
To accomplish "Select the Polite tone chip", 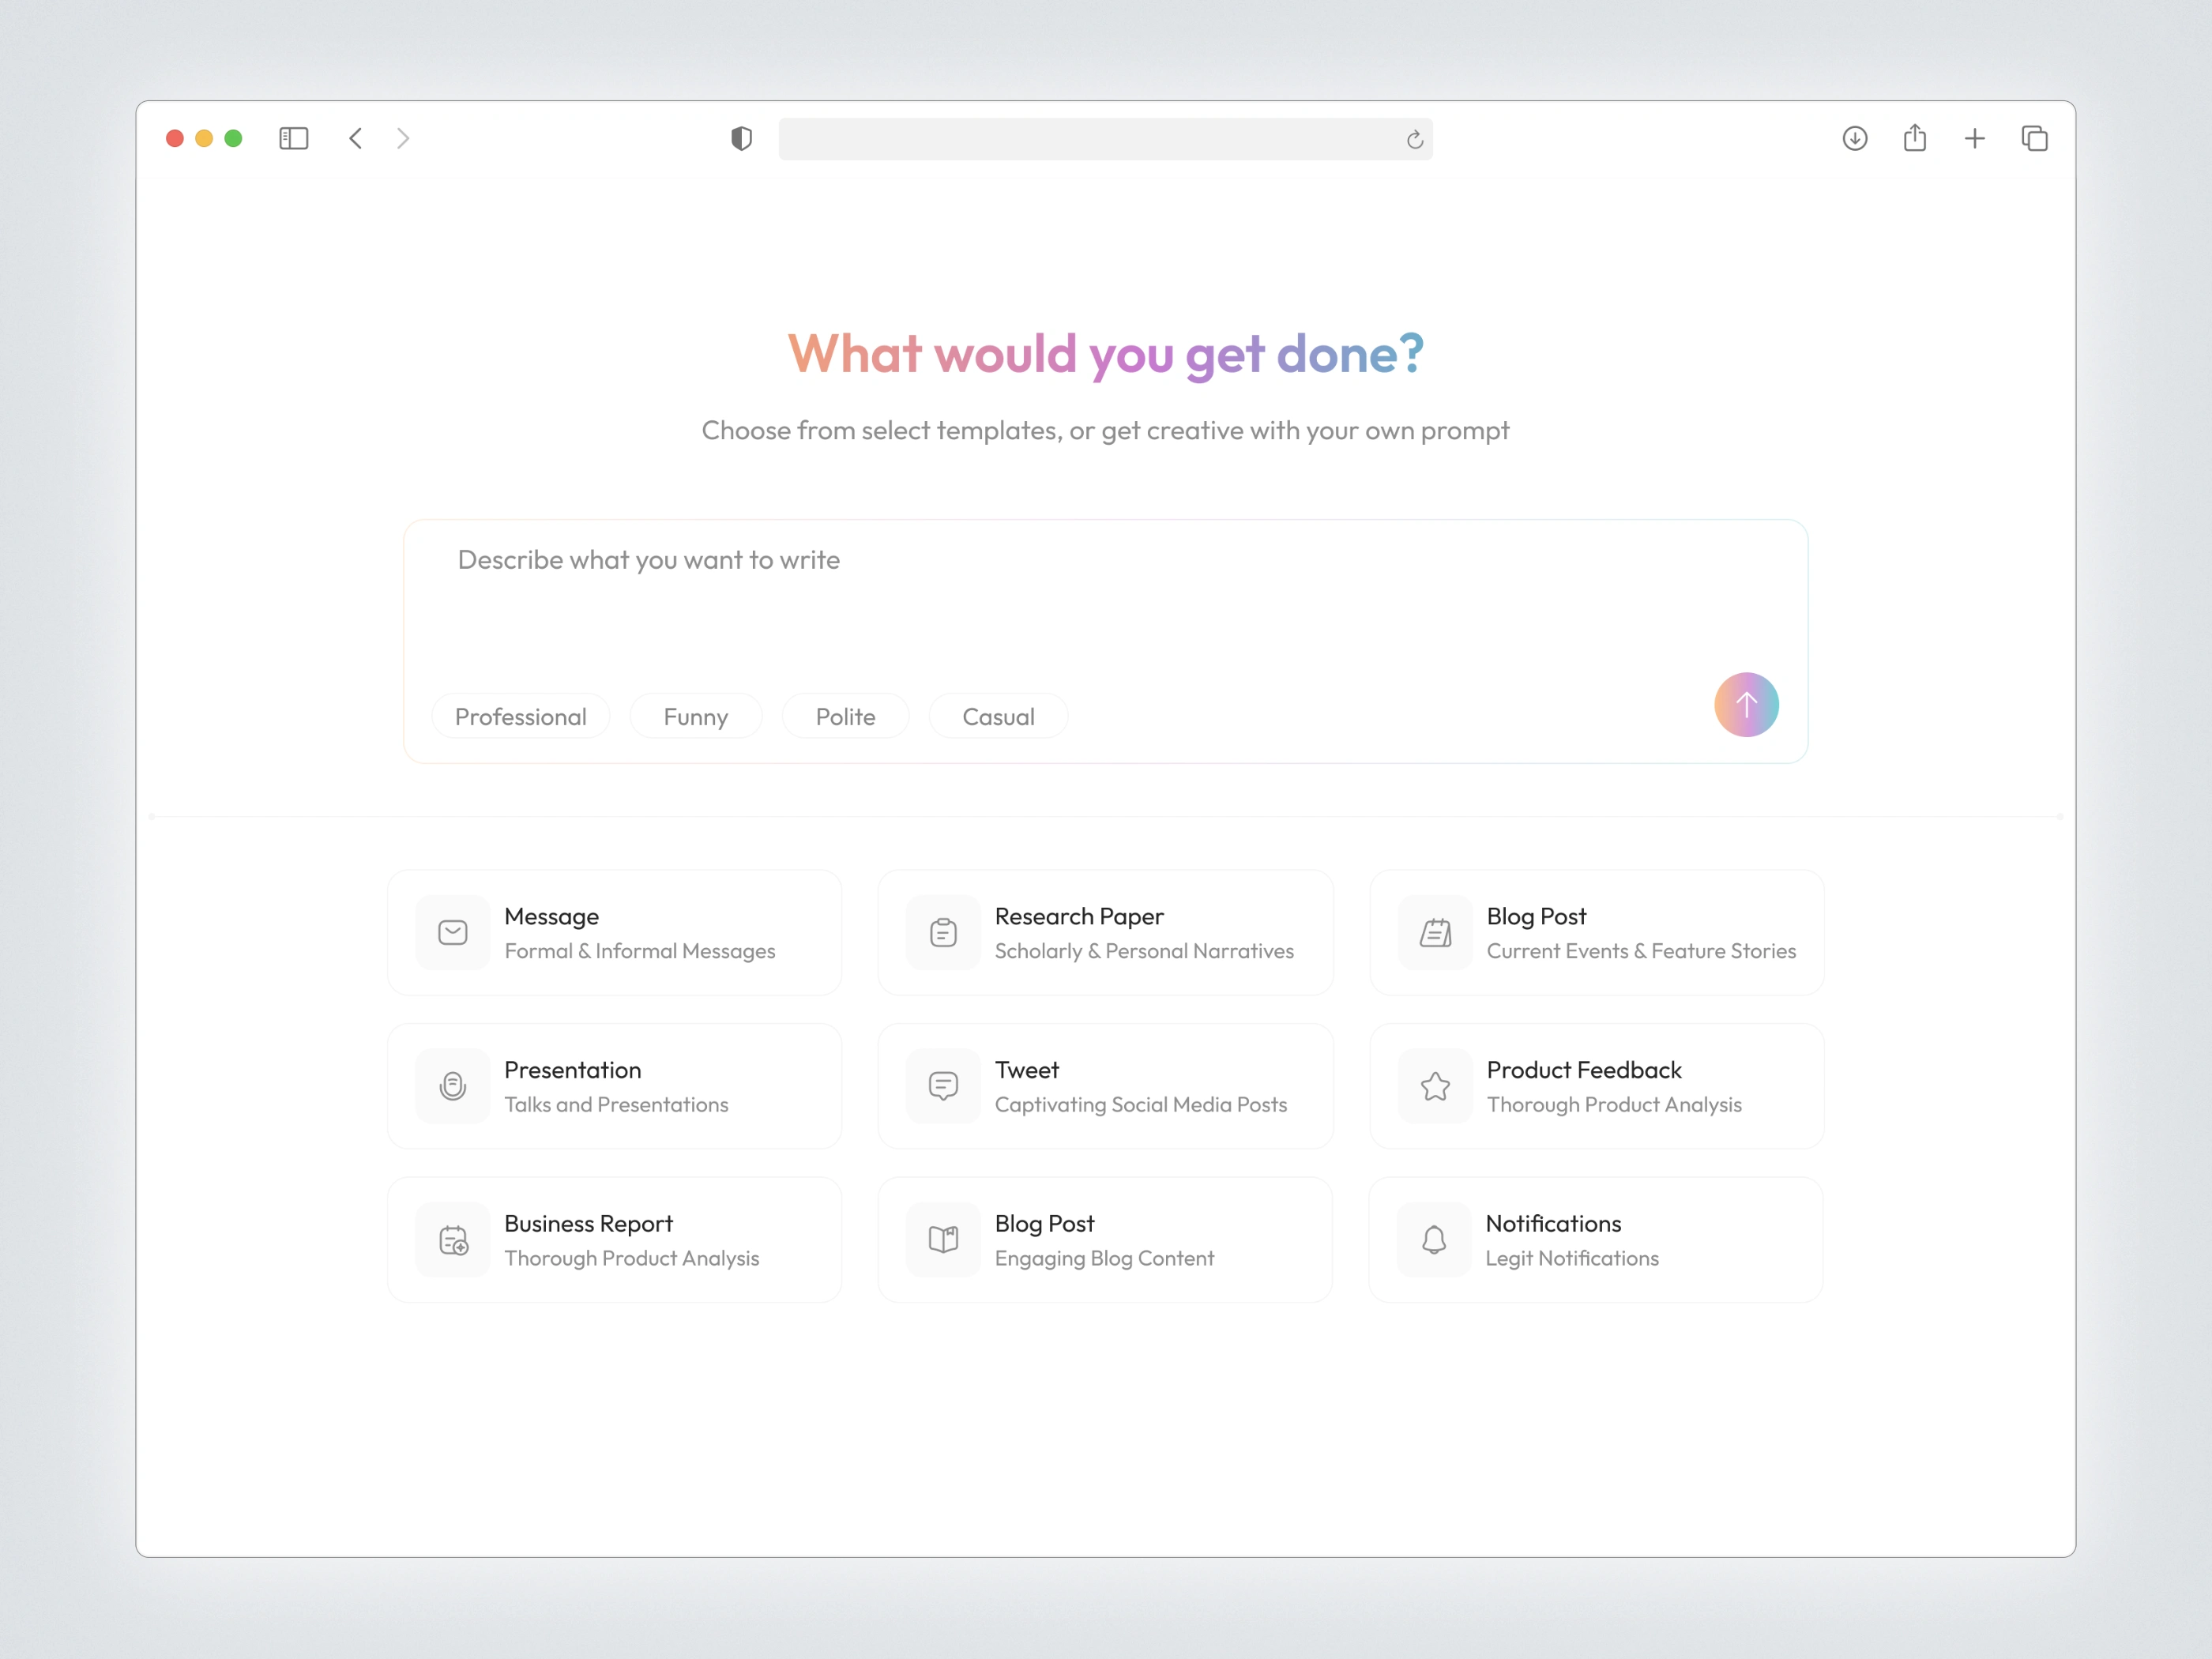I will pos(845,717).
